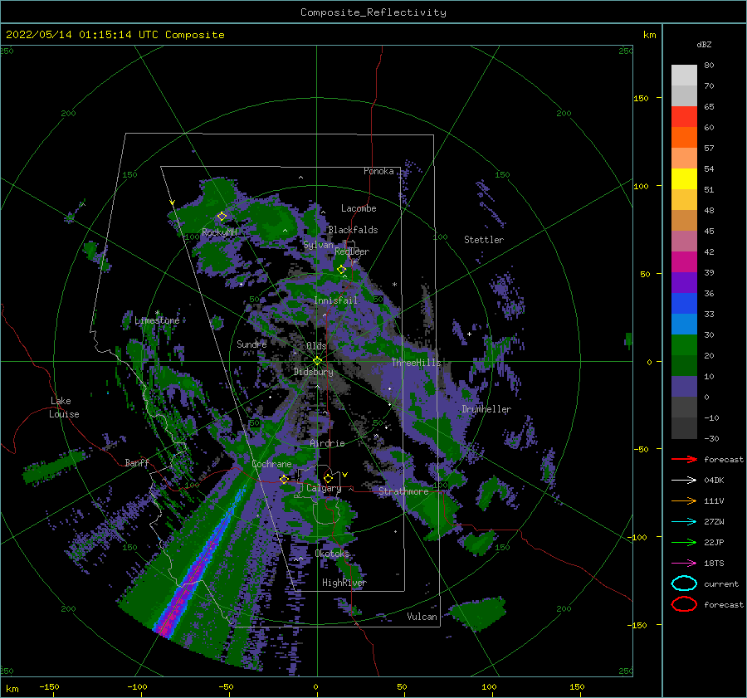Select the tan swatch below 48 dBZ
The height and width of the screenshot is (698, 747).
[684, 220]
